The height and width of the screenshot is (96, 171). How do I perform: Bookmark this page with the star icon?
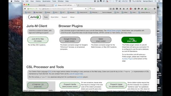pyautogui.click(x=111, y=9)
